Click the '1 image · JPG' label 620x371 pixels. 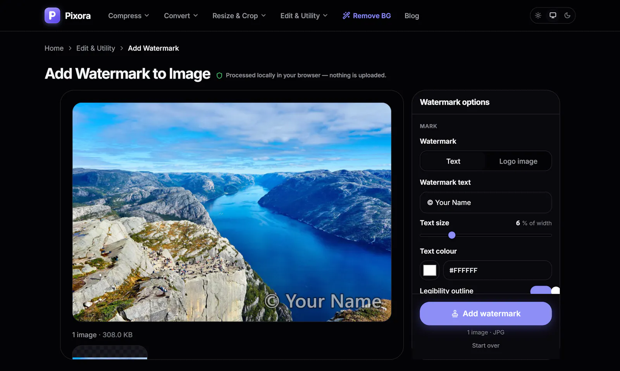click(486, 332)
